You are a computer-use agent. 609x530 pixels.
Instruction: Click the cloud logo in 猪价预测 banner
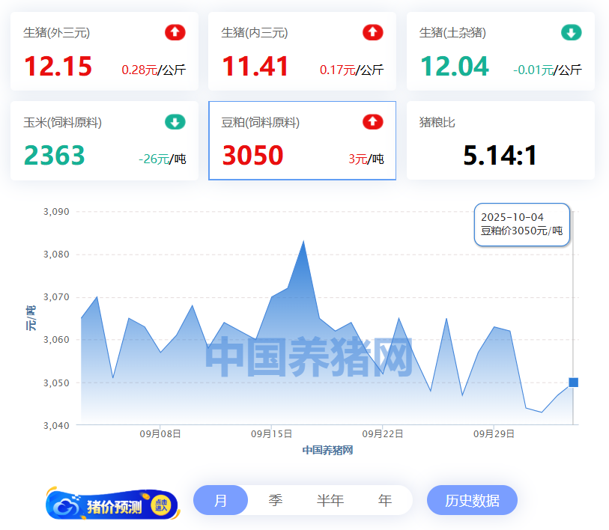pos(67,506)
